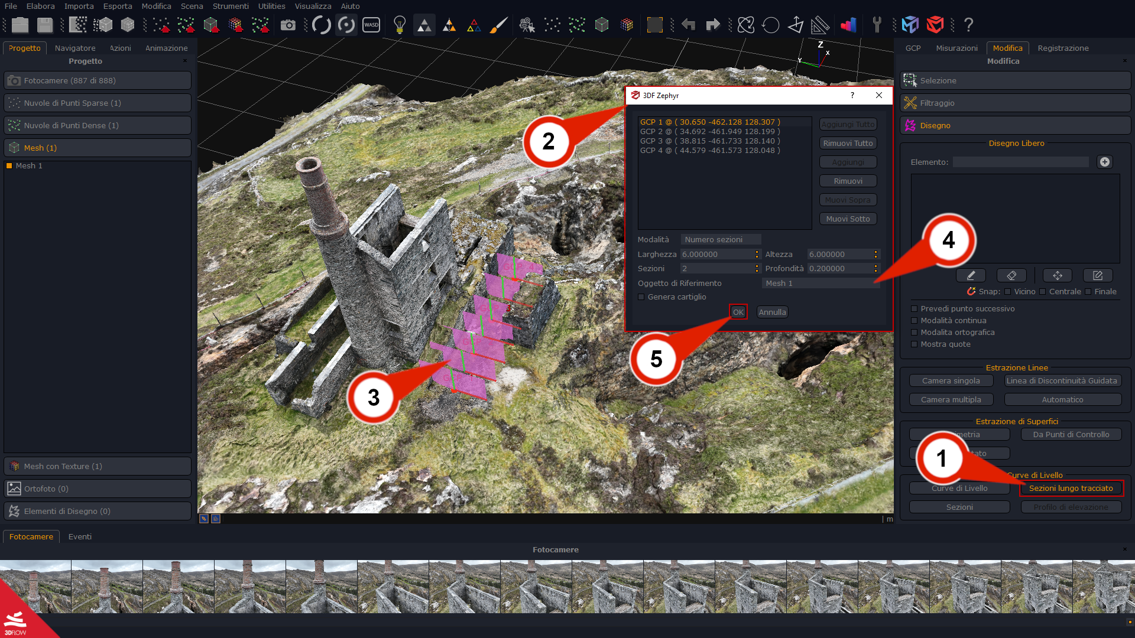Select GCP 2 row in the dialog list
Viewport: 1135px width, 638px height.
(x=725, y=132)
